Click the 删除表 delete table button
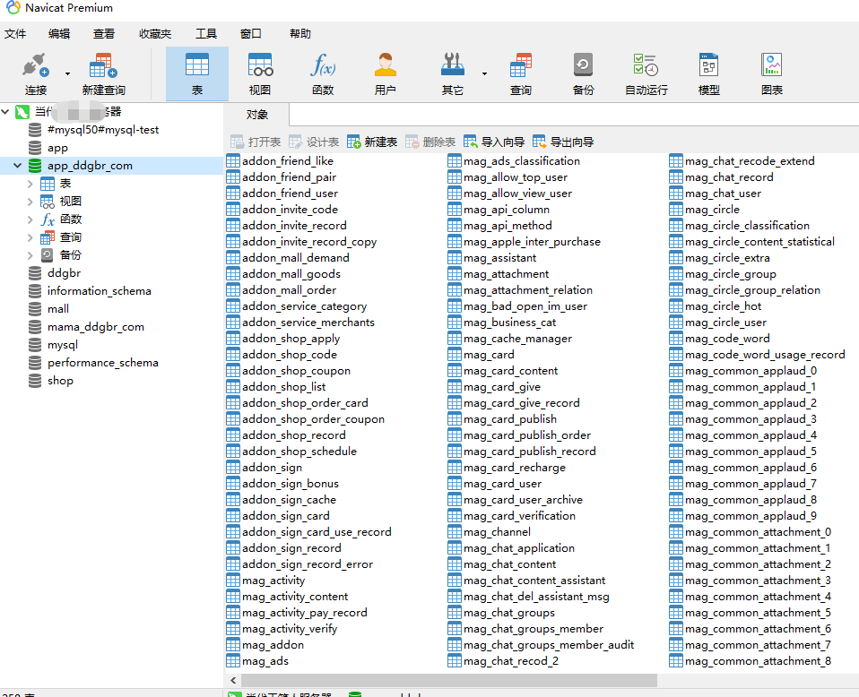859x697 pixels. click(x=430, y=142)
